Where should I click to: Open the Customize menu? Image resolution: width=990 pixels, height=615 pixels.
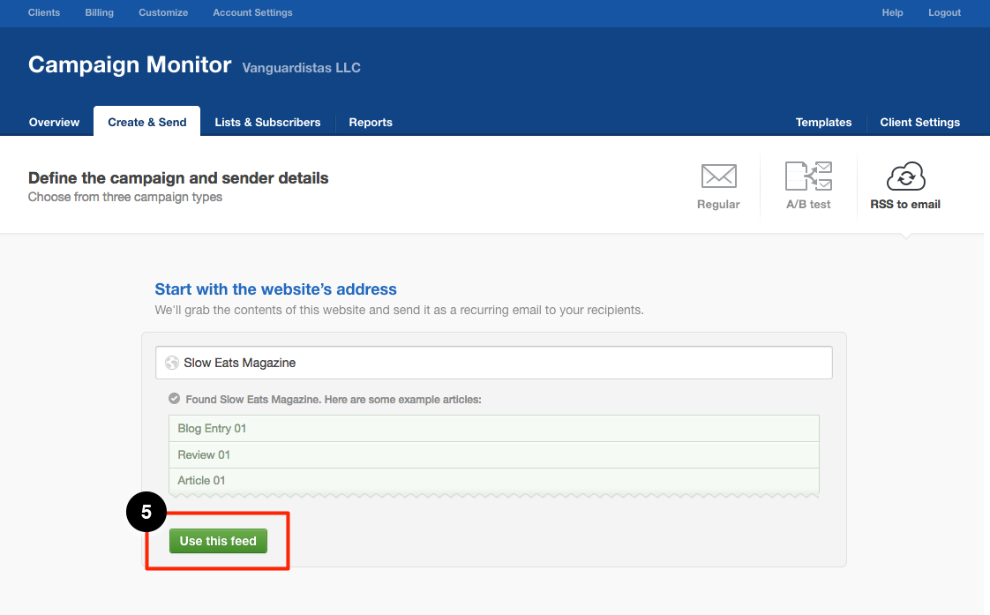163,12
